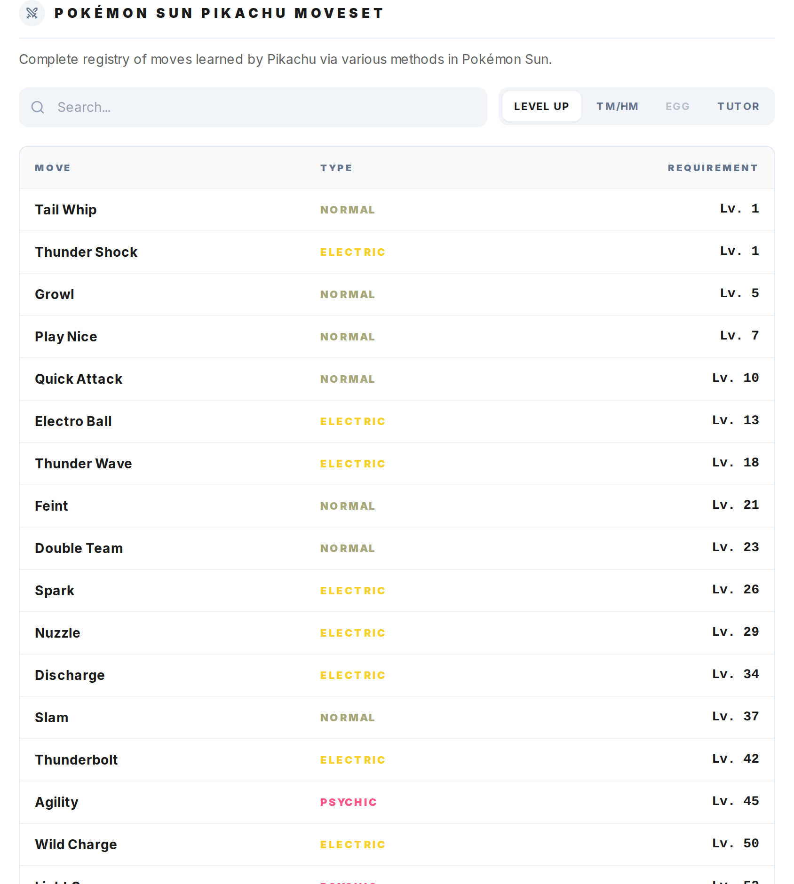Viewport: 794px width, 884px height.
Task: Click the Lv. 26 requirement value
Action: pos(736,590)
